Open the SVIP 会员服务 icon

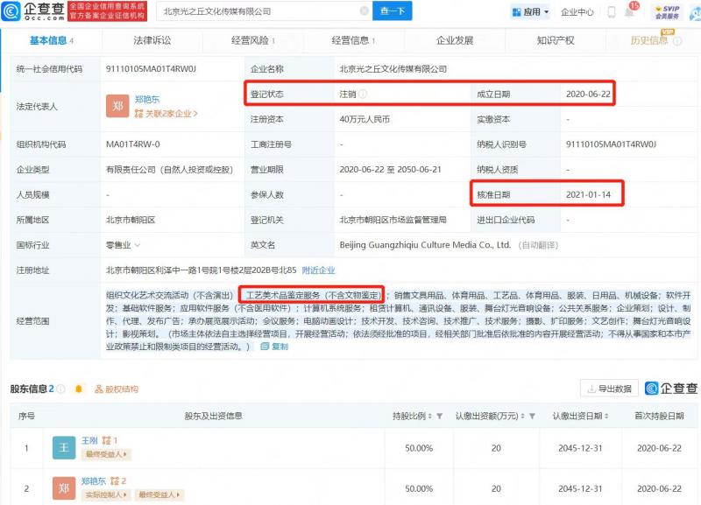667,12
